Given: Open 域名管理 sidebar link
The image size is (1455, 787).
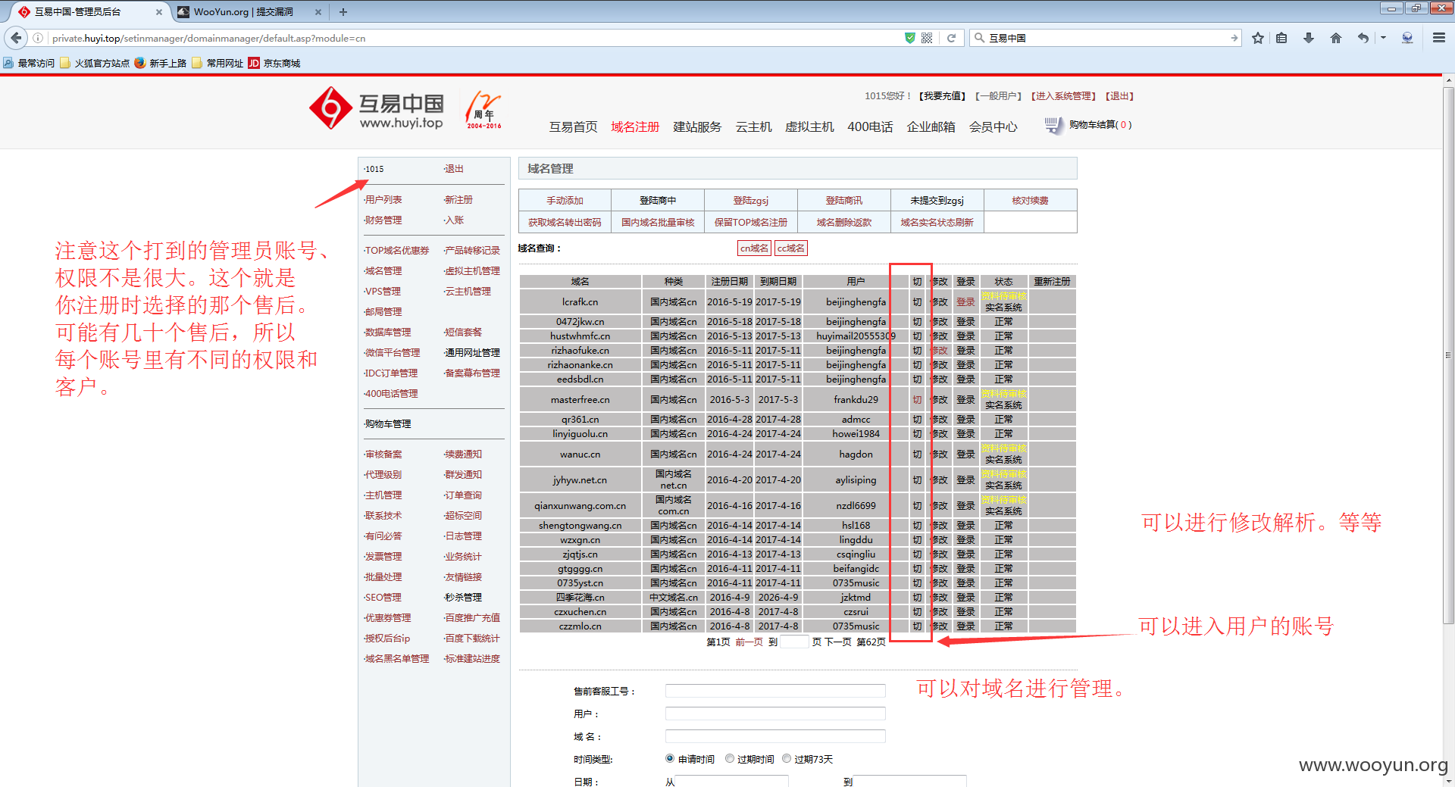Looking at the screenshot, I should pos(383,270).
